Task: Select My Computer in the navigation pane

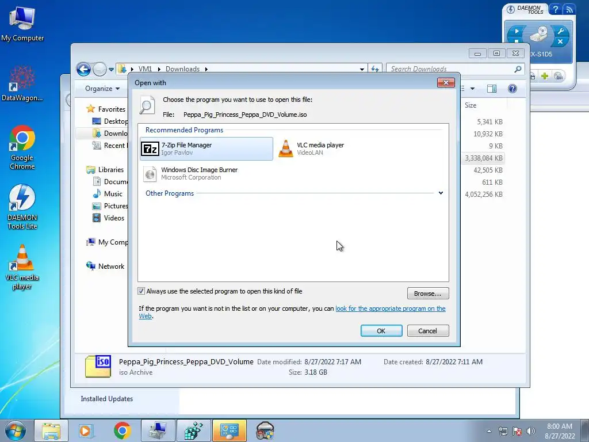Action: (x=113, y=242)
